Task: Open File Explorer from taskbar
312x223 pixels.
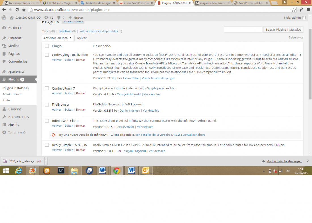Action: click(x=74, y=171)
